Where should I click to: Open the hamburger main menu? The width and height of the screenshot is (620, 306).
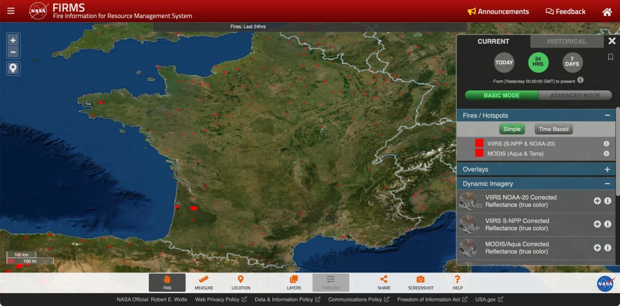click(11, 11)
